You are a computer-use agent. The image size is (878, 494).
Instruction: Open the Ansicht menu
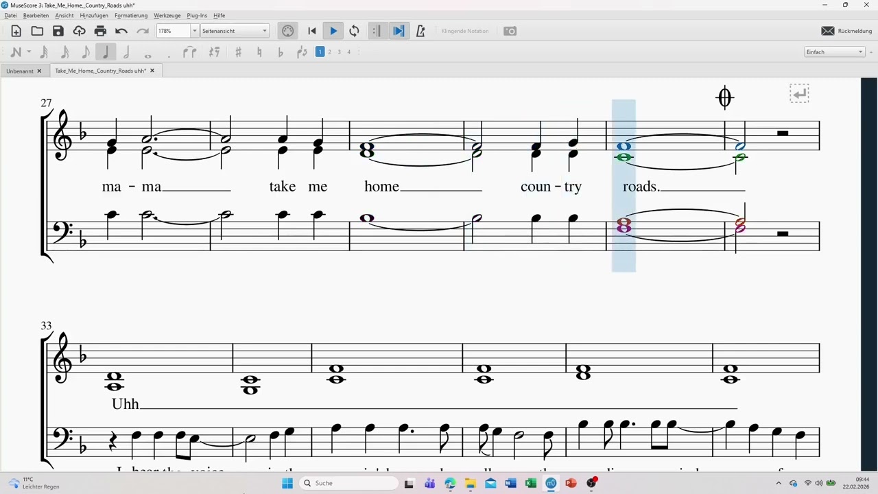tap(64, 15)
